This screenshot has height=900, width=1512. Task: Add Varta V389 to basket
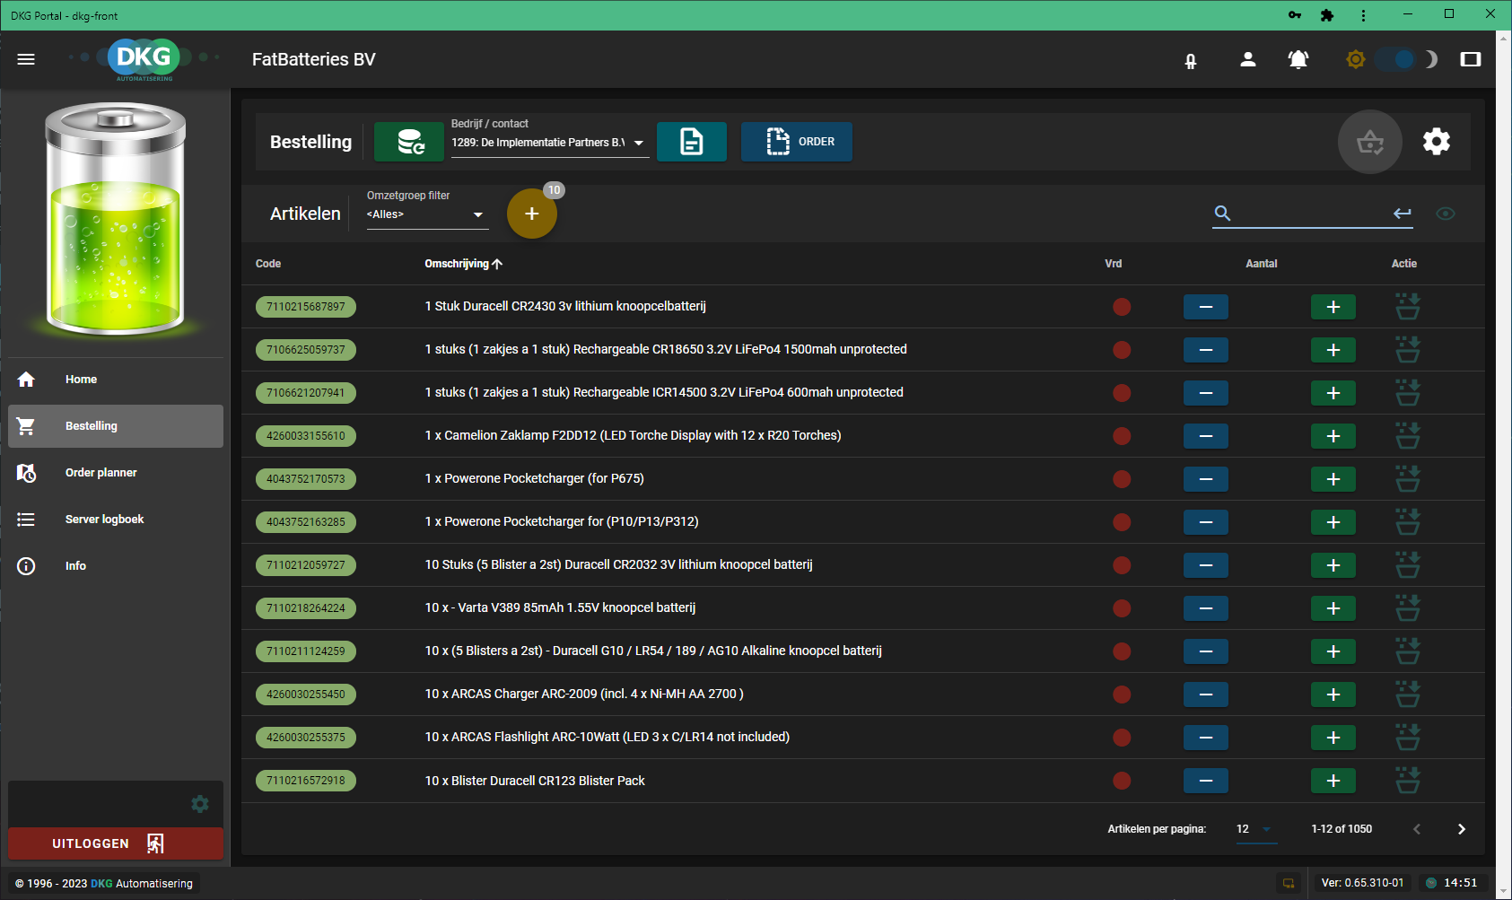[x=1407, y=608]
